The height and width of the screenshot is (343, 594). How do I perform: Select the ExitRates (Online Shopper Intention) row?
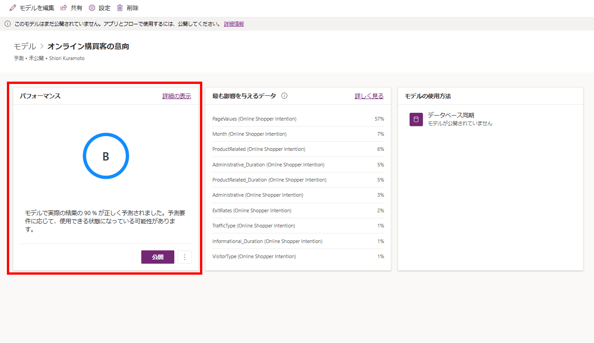[298, 210]
